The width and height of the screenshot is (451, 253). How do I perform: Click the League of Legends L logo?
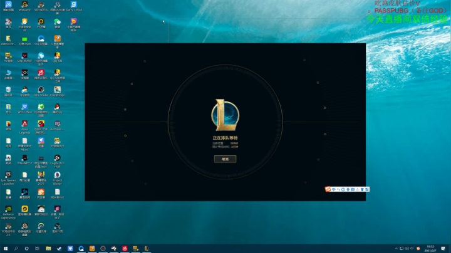point(225,115)
